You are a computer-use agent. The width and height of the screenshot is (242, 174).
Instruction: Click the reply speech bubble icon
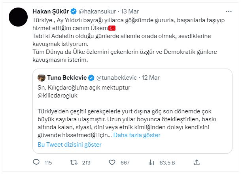[x=36, y=162]
